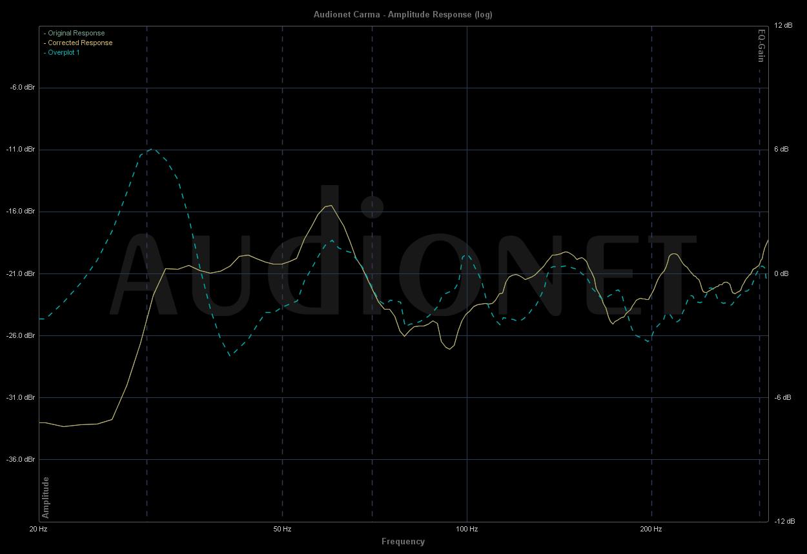Click the vertical EQ-Gain axis label
The height and width of the screenshot is (554, 807).
coord(761,45)
